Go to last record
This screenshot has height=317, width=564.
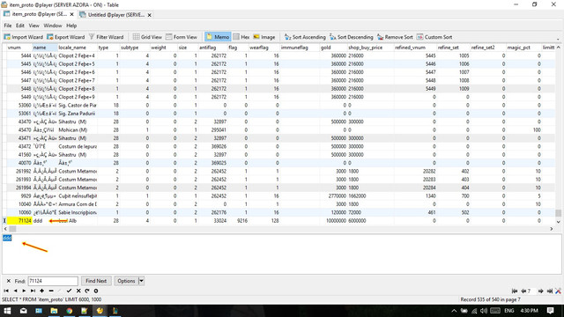click(33, 291)
